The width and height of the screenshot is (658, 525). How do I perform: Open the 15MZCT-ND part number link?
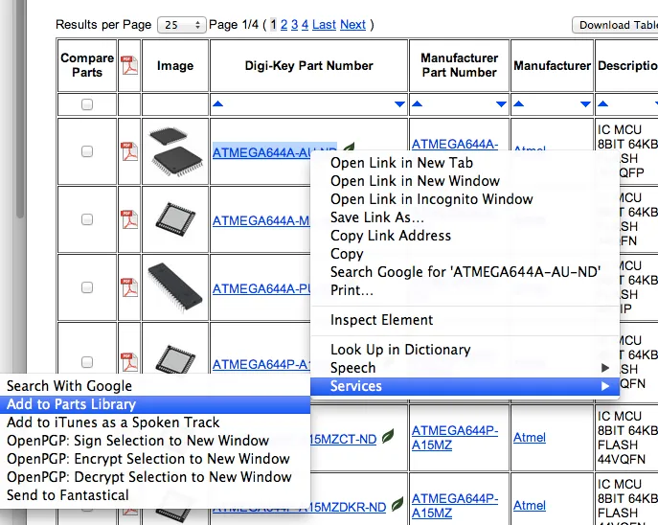343,440
